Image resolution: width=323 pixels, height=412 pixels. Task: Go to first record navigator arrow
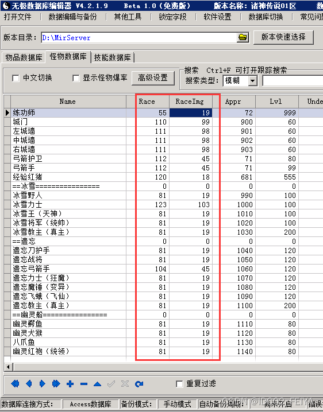(16, 384)
